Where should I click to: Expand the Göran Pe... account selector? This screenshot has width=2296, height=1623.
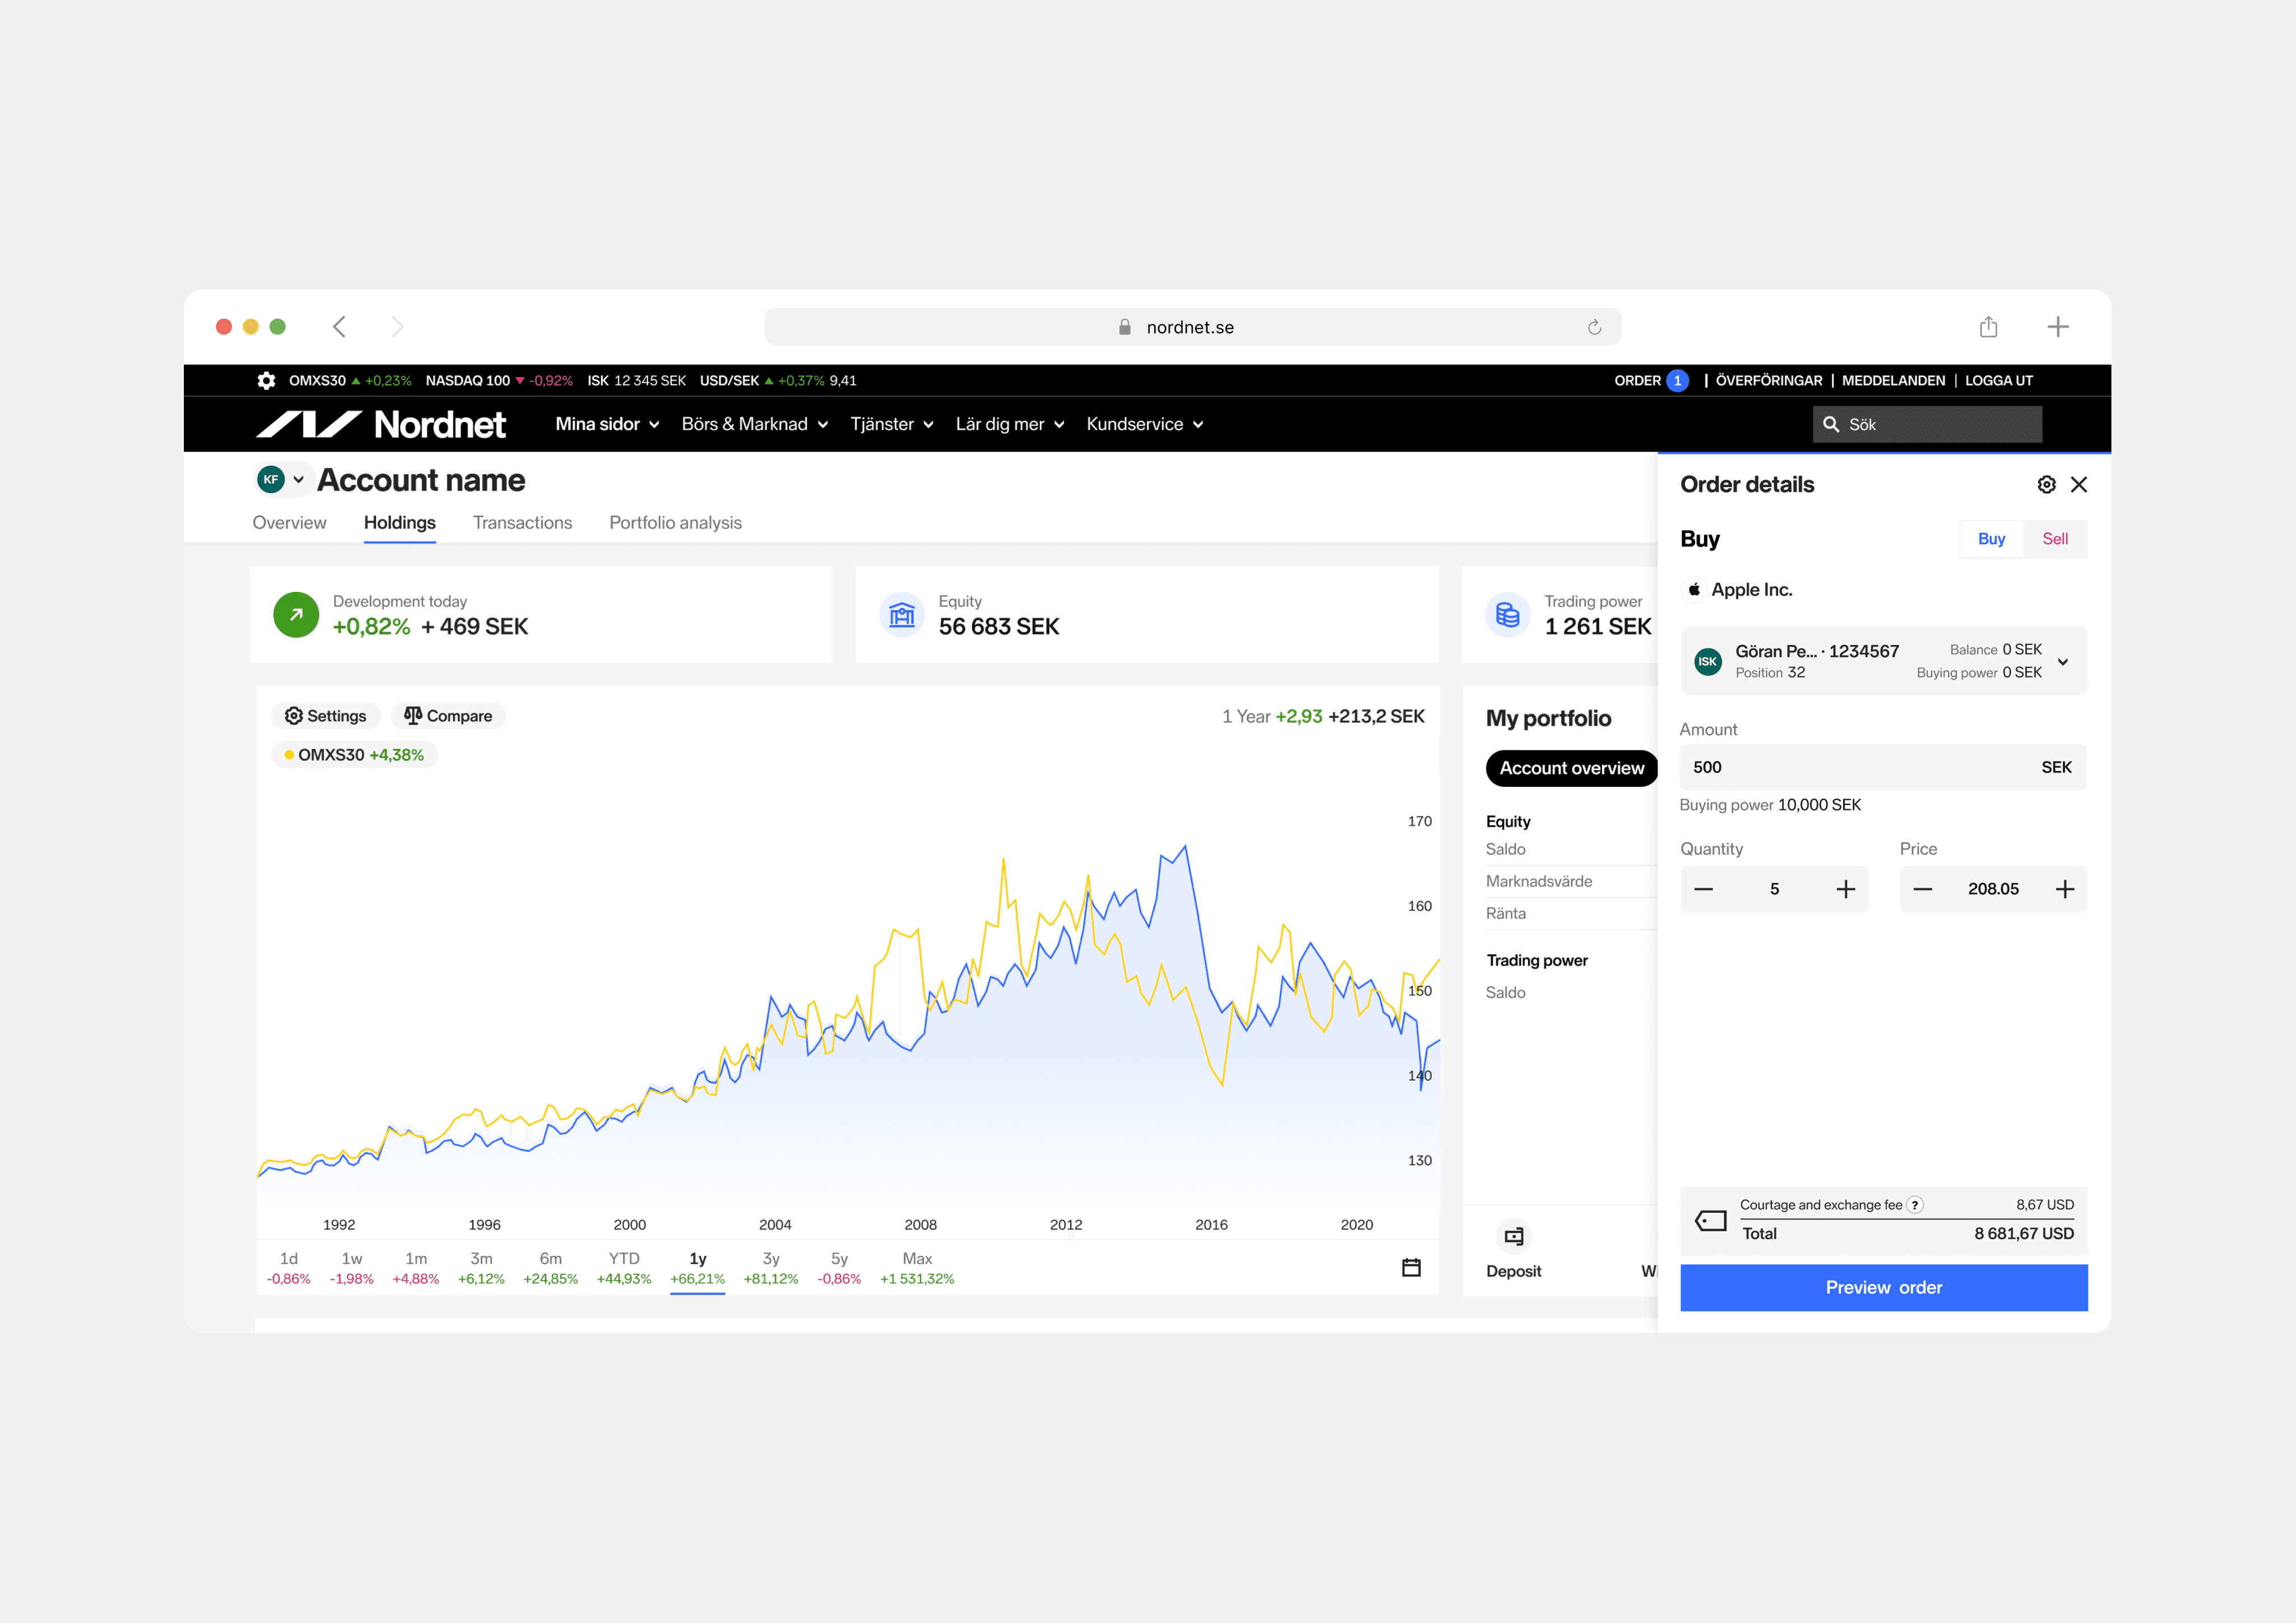pos(2062,661)
